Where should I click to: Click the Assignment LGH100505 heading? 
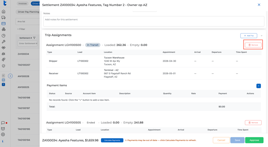[64, 123]
